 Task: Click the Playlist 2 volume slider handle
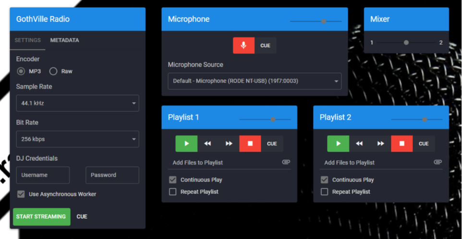click(425, 119)
